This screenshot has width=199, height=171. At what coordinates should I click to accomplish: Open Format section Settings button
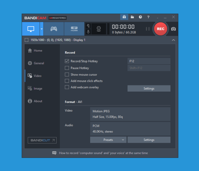tap(149, 140)
